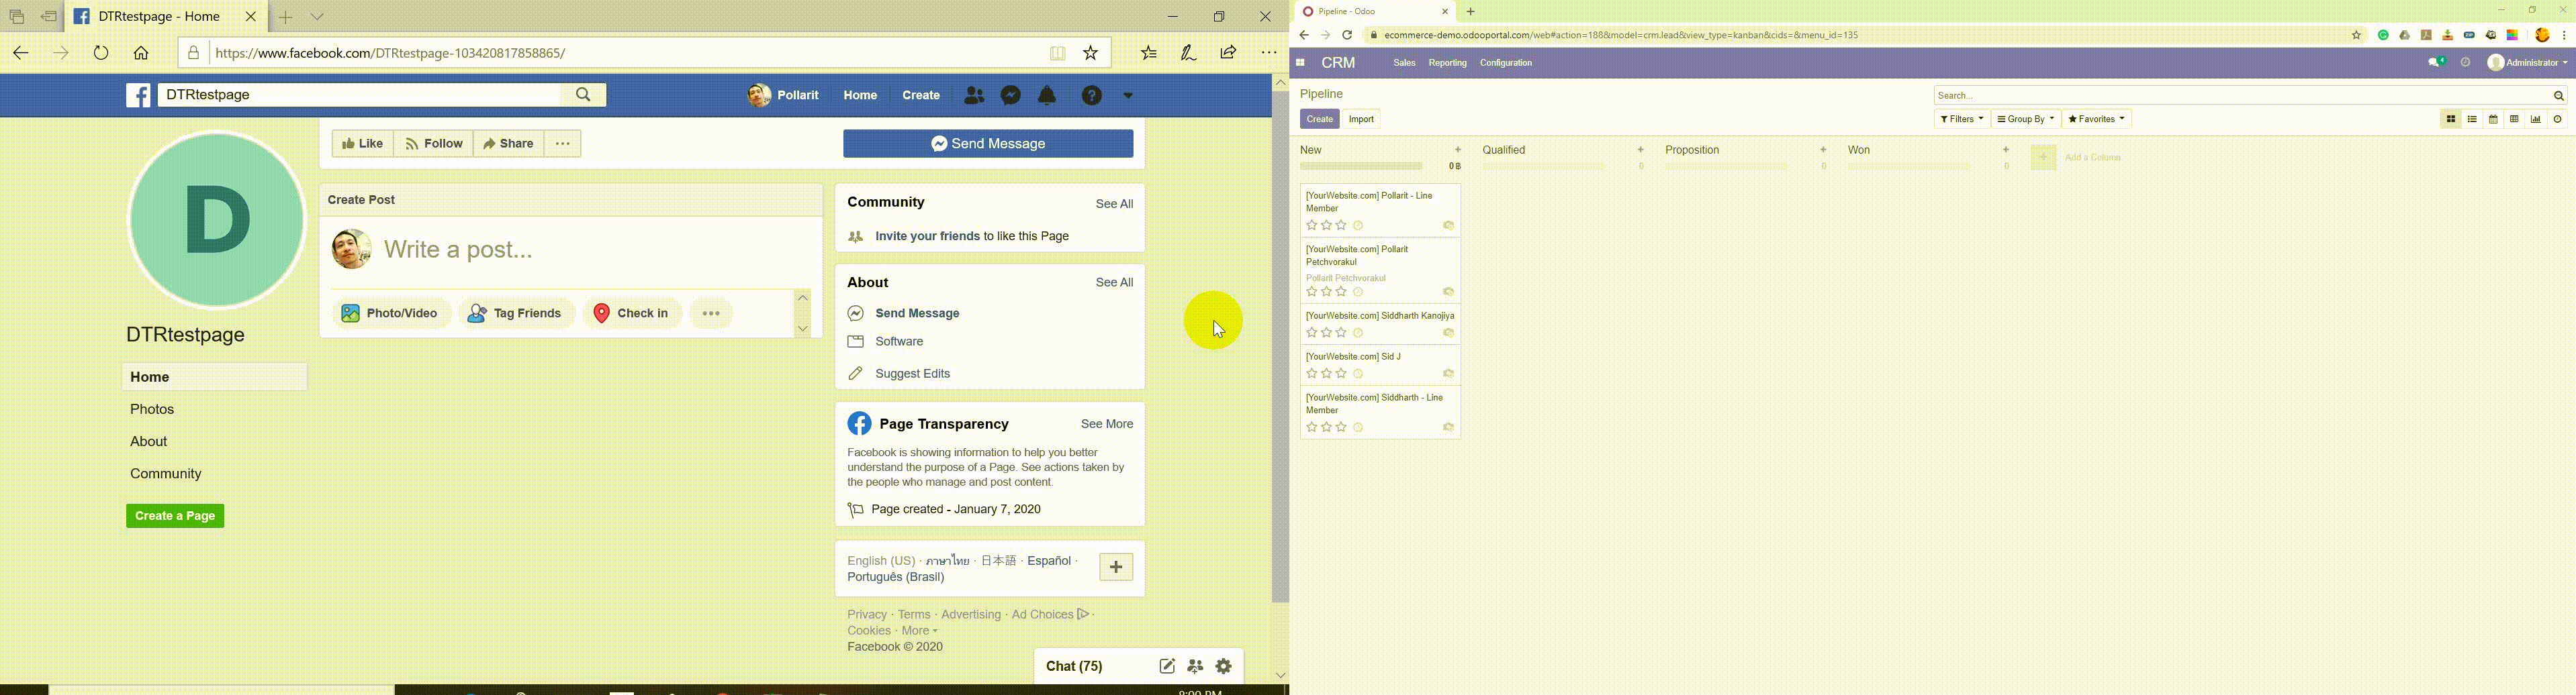Image resolution: width=2576 pixels, height=695 pixels.
Task: Open activity clock on the Sid J card
Action: click(x=1358, y=374)
